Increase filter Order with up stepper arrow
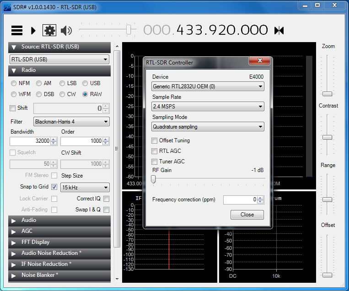The height and width of the screenshot is (291, 349). [x=106, y=140]
